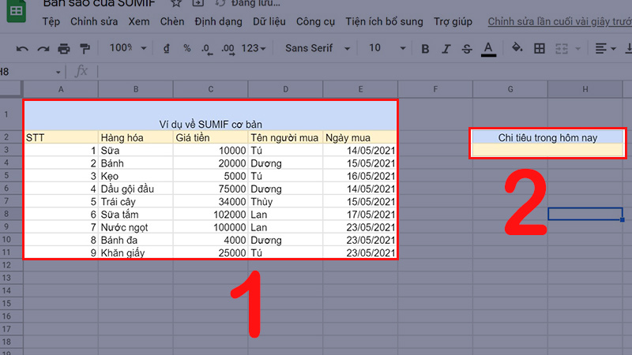This screenshot has width=632, height=355.
Task: Open the Xem menu
Action: 139,21
